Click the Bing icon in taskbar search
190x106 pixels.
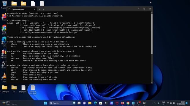click(74, 103)
